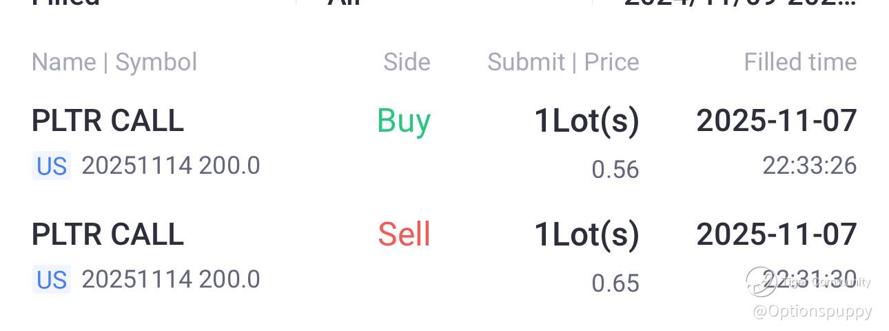
Task: Click the Submit | Price column header
Action: click(x=563, y=62)
